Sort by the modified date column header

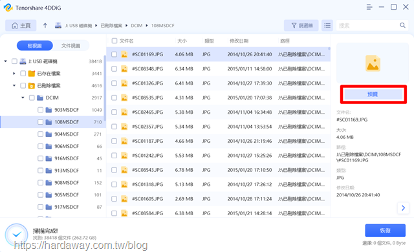239,41
